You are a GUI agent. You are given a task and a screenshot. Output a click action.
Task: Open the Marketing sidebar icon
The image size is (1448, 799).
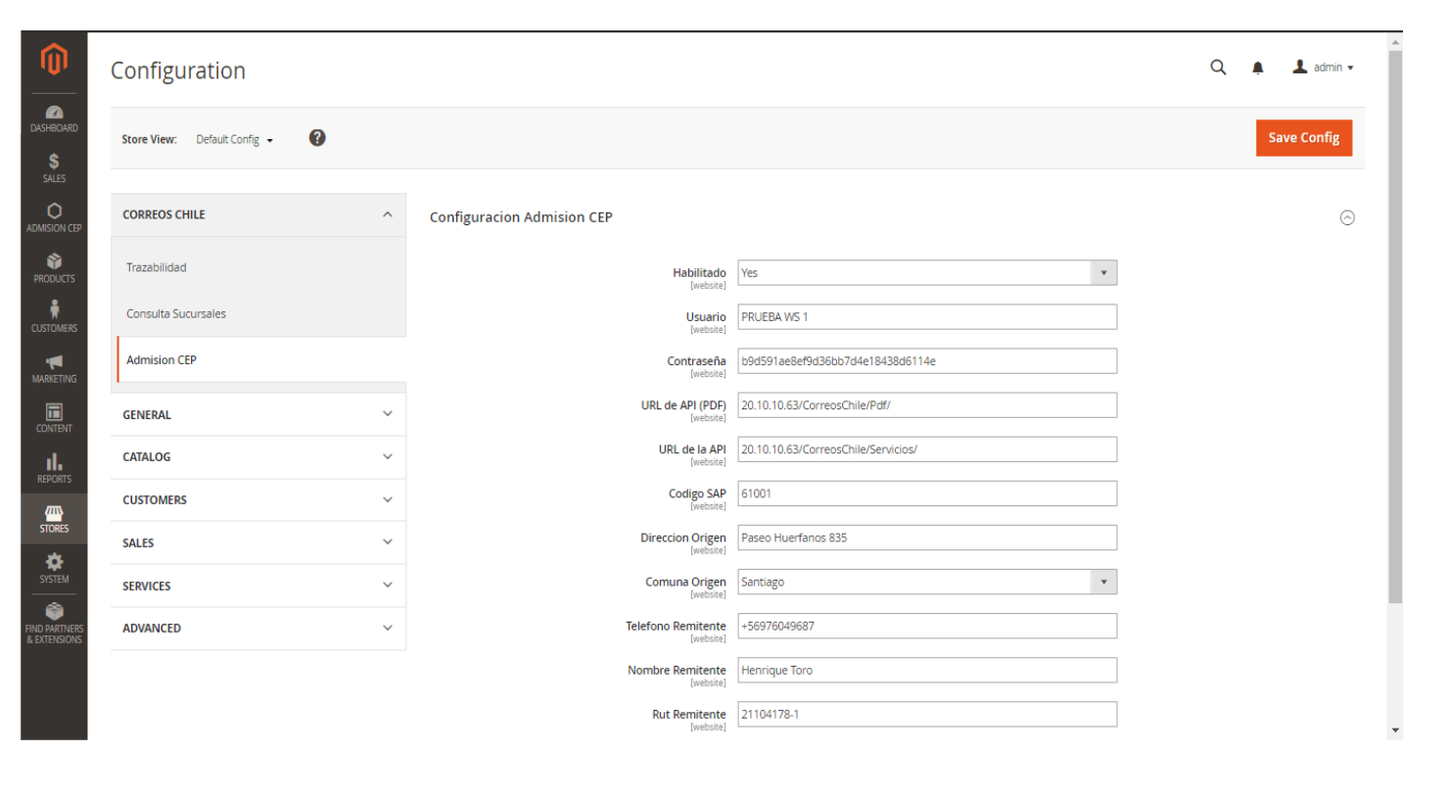point(54,369)
